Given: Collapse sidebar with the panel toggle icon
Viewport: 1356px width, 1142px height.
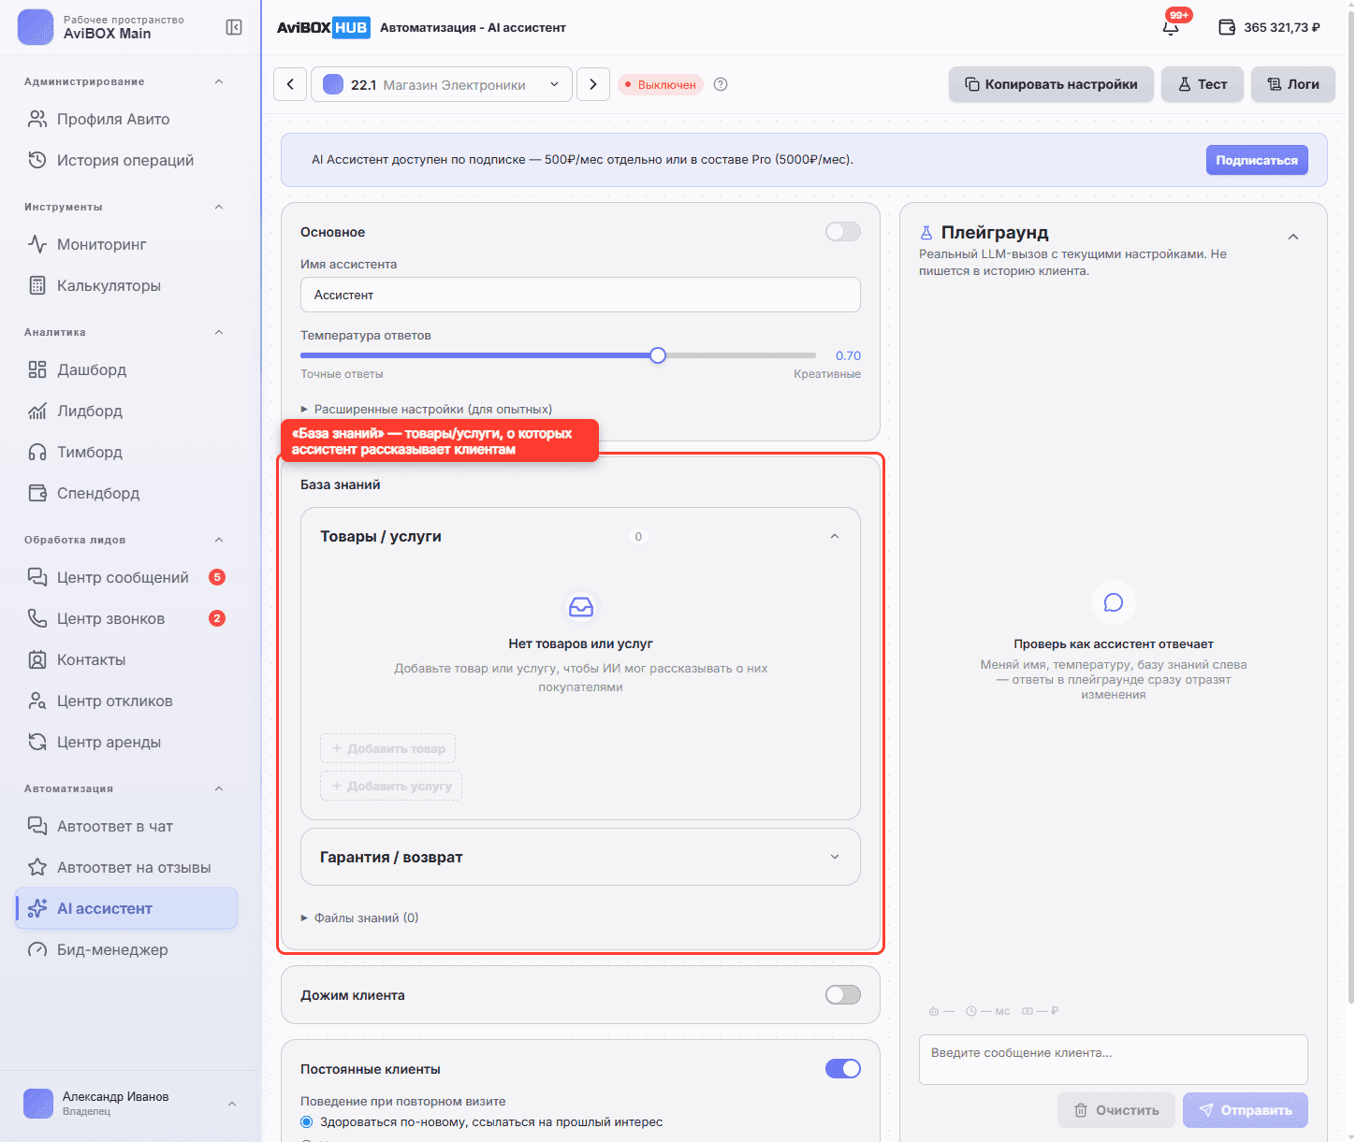Looking at the screenshot, I should click(x=234, y=27).
